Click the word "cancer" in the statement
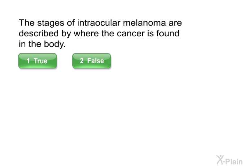This screenshot has height=166, width=243. coord(131,34)
